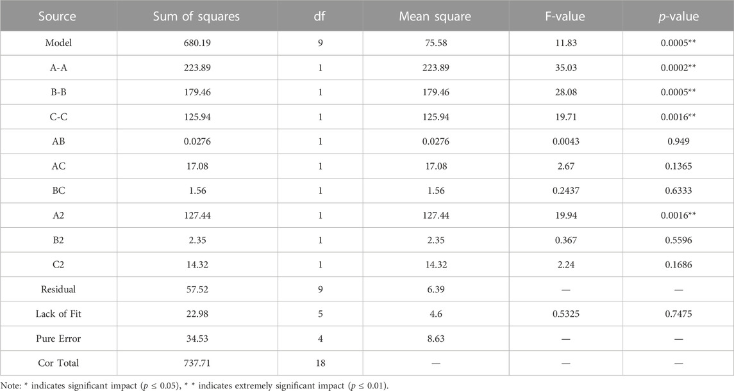Screen dimensions: 734x391
Task: Select the Model row label
Action: (58, 43)
